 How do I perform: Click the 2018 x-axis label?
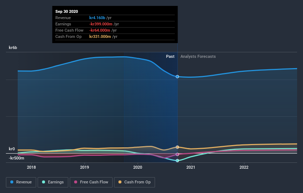(31, 167)
